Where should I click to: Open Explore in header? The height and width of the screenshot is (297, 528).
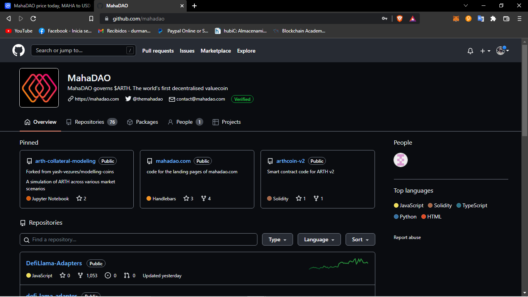246,51
